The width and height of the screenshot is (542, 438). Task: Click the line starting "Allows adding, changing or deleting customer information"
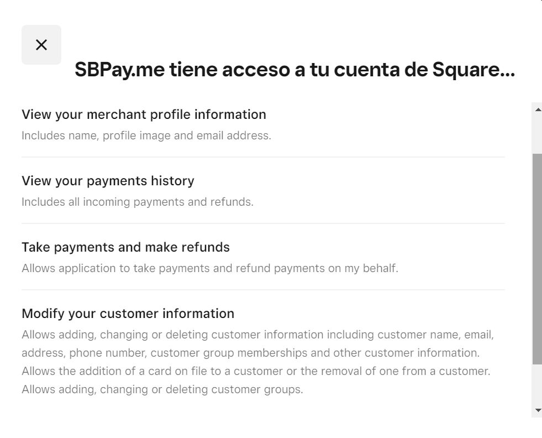click(257, 335)
